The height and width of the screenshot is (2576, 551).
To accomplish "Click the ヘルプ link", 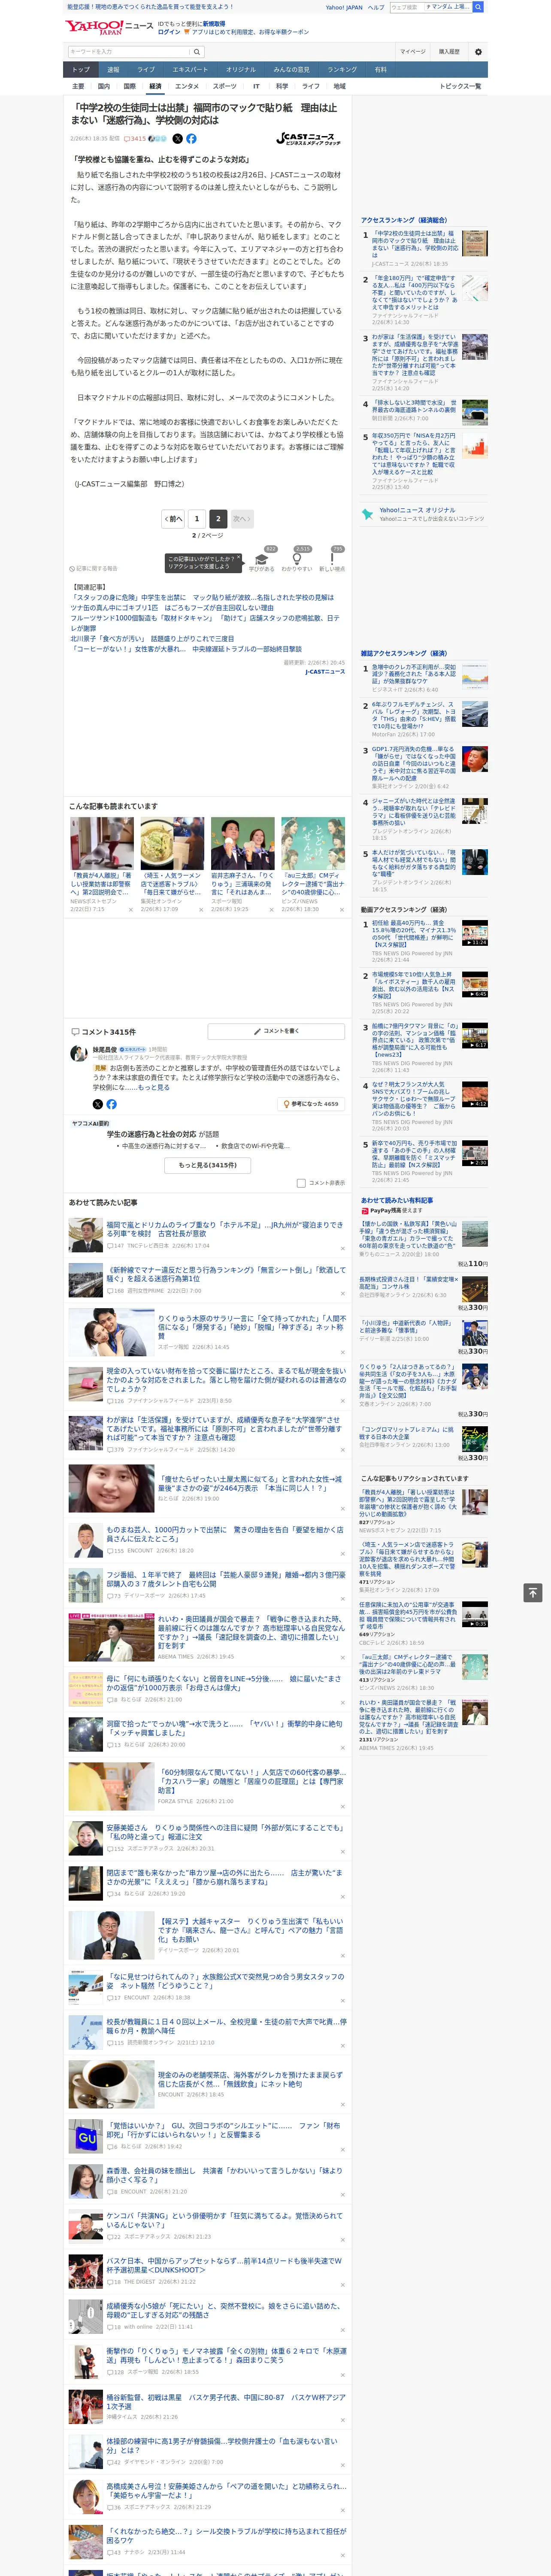I will 376,7.
